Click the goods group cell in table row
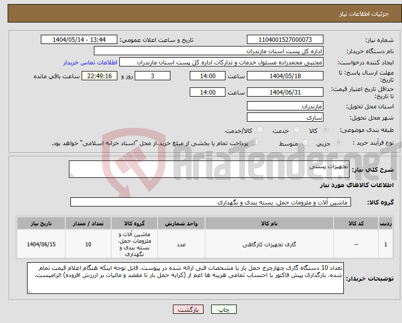The width and height of the screenshot is (402, 323). click(134, 244)
